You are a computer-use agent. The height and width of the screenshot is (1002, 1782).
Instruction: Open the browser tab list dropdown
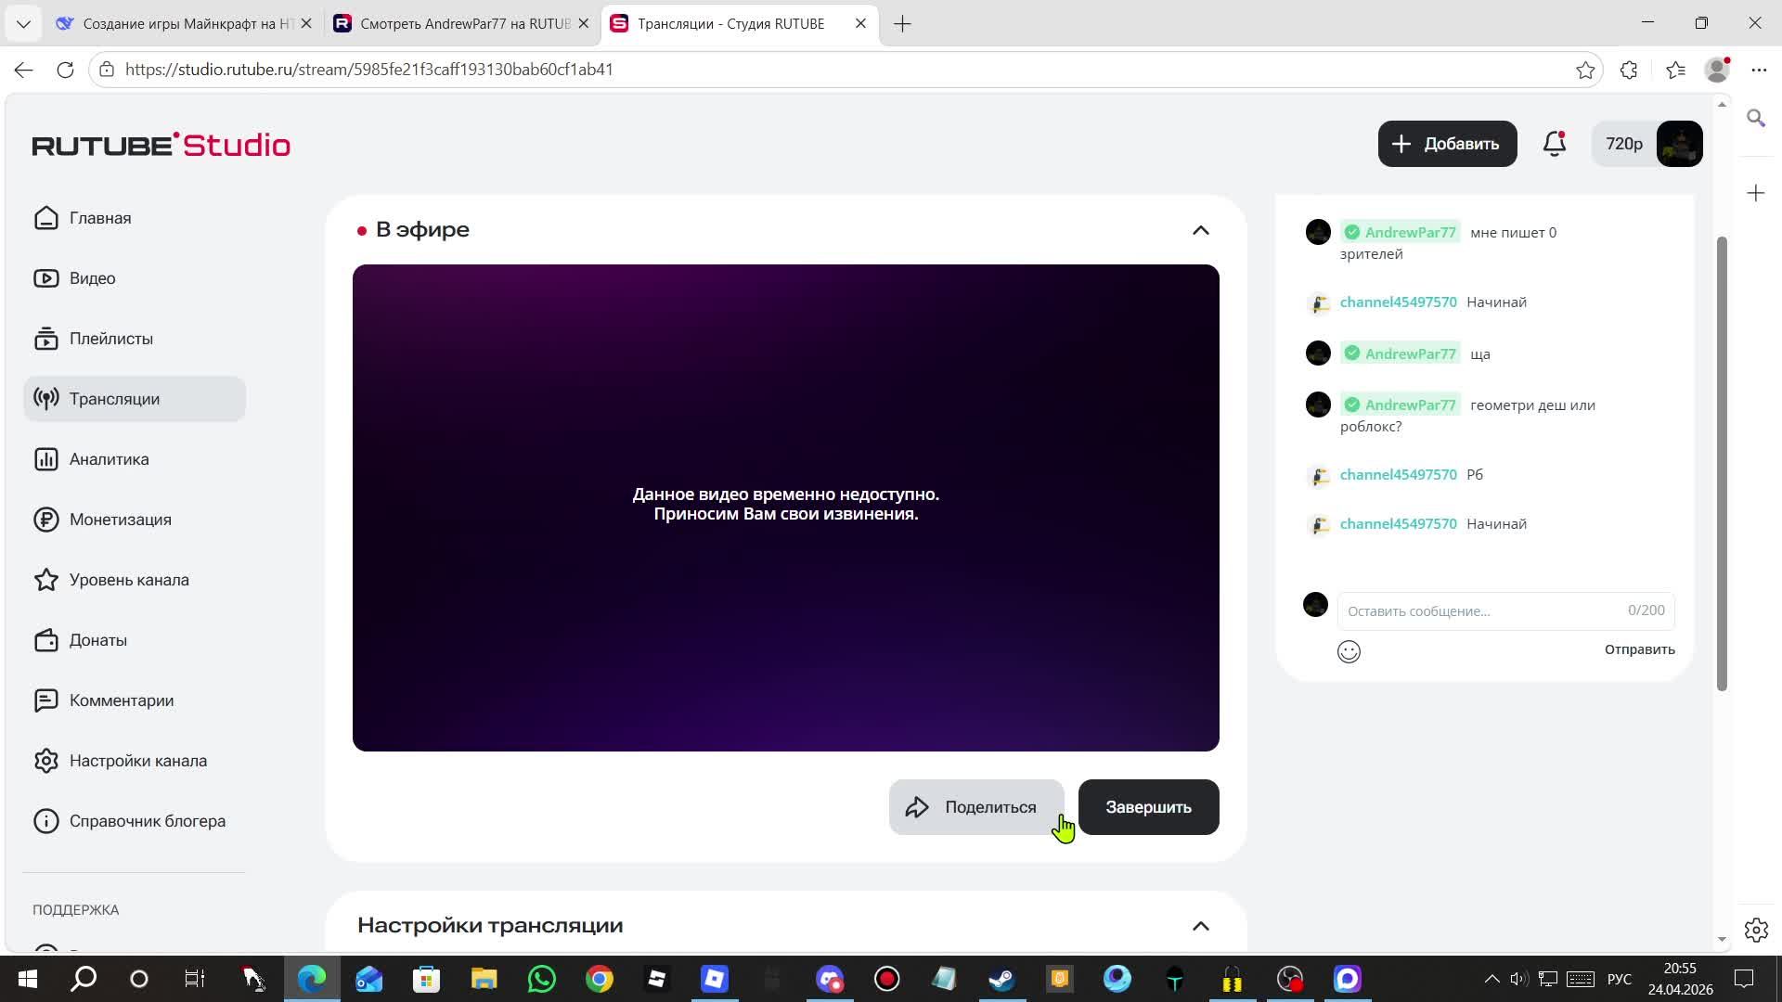coord(23,23)
